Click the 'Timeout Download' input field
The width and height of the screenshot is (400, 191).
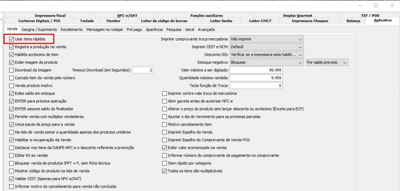(143, 70)
